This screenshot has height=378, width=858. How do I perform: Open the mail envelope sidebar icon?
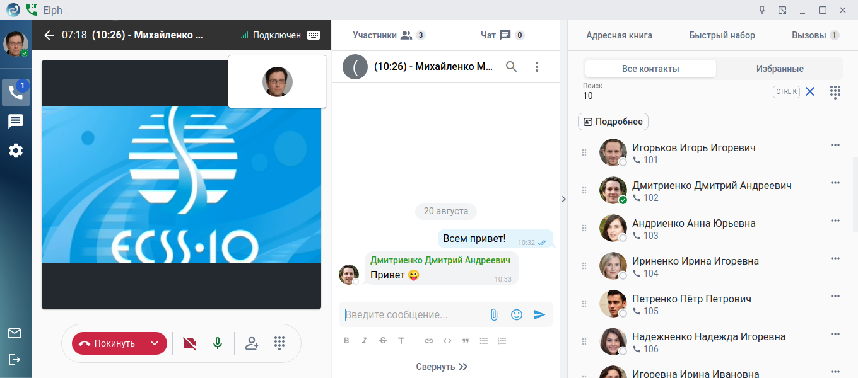click(15, 333)
